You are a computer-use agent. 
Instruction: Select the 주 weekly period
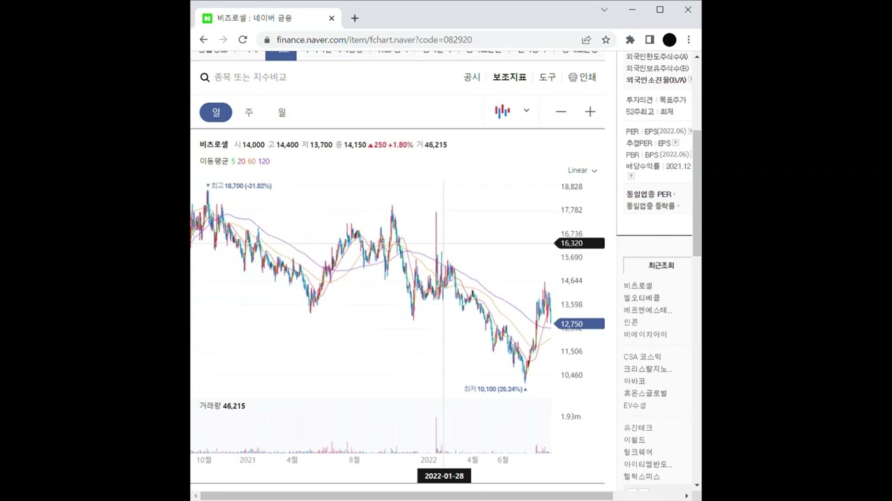[249, 112]
